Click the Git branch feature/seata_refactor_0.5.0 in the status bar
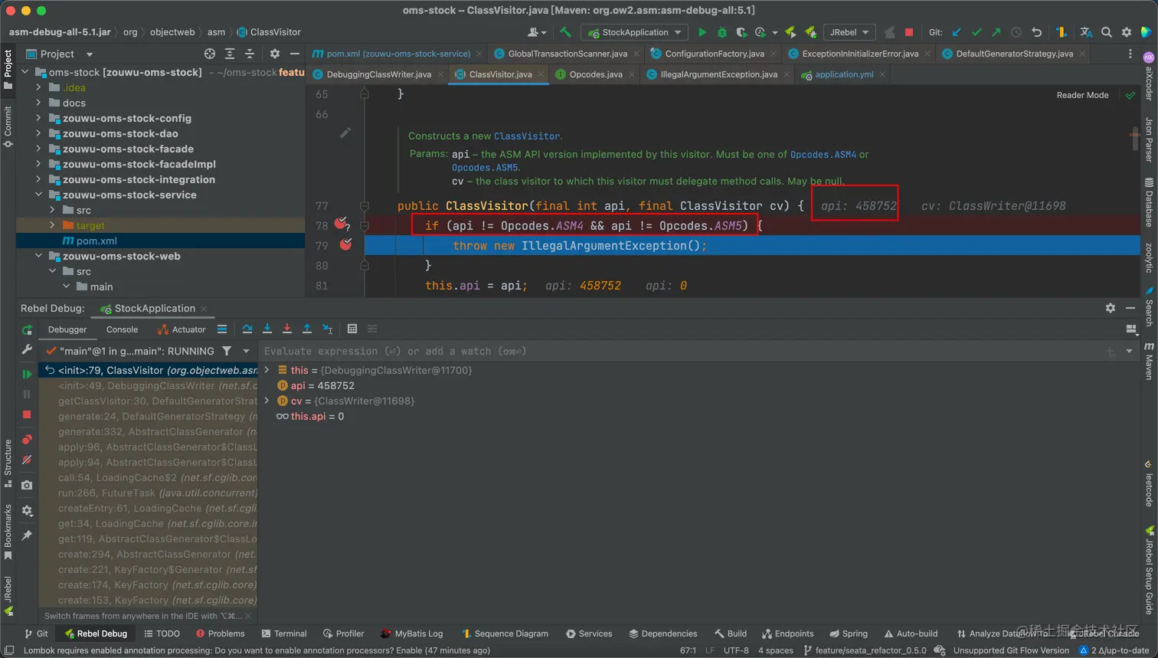The image size is (1158, 658). pos(865,650)
